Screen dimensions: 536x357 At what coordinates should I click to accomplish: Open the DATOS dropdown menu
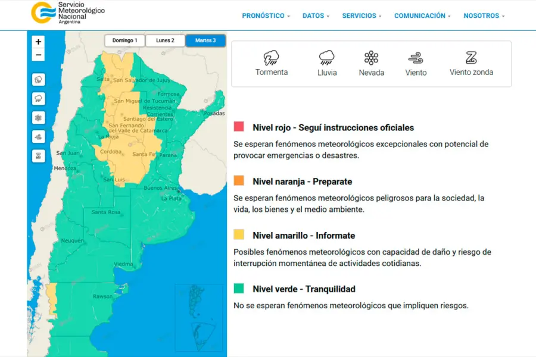316,16
